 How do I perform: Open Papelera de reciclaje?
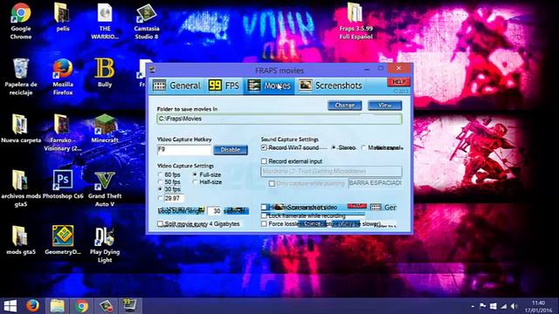pyautogui.click(x=21, y=77)
